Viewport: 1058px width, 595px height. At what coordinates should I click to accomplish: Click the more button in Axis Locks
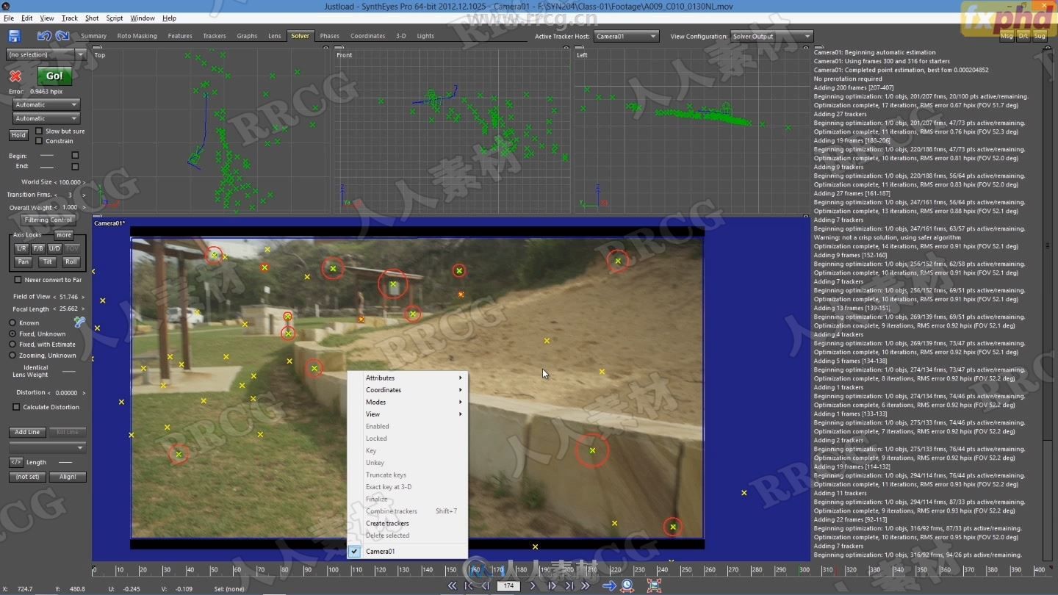click(x=64, y=235)
